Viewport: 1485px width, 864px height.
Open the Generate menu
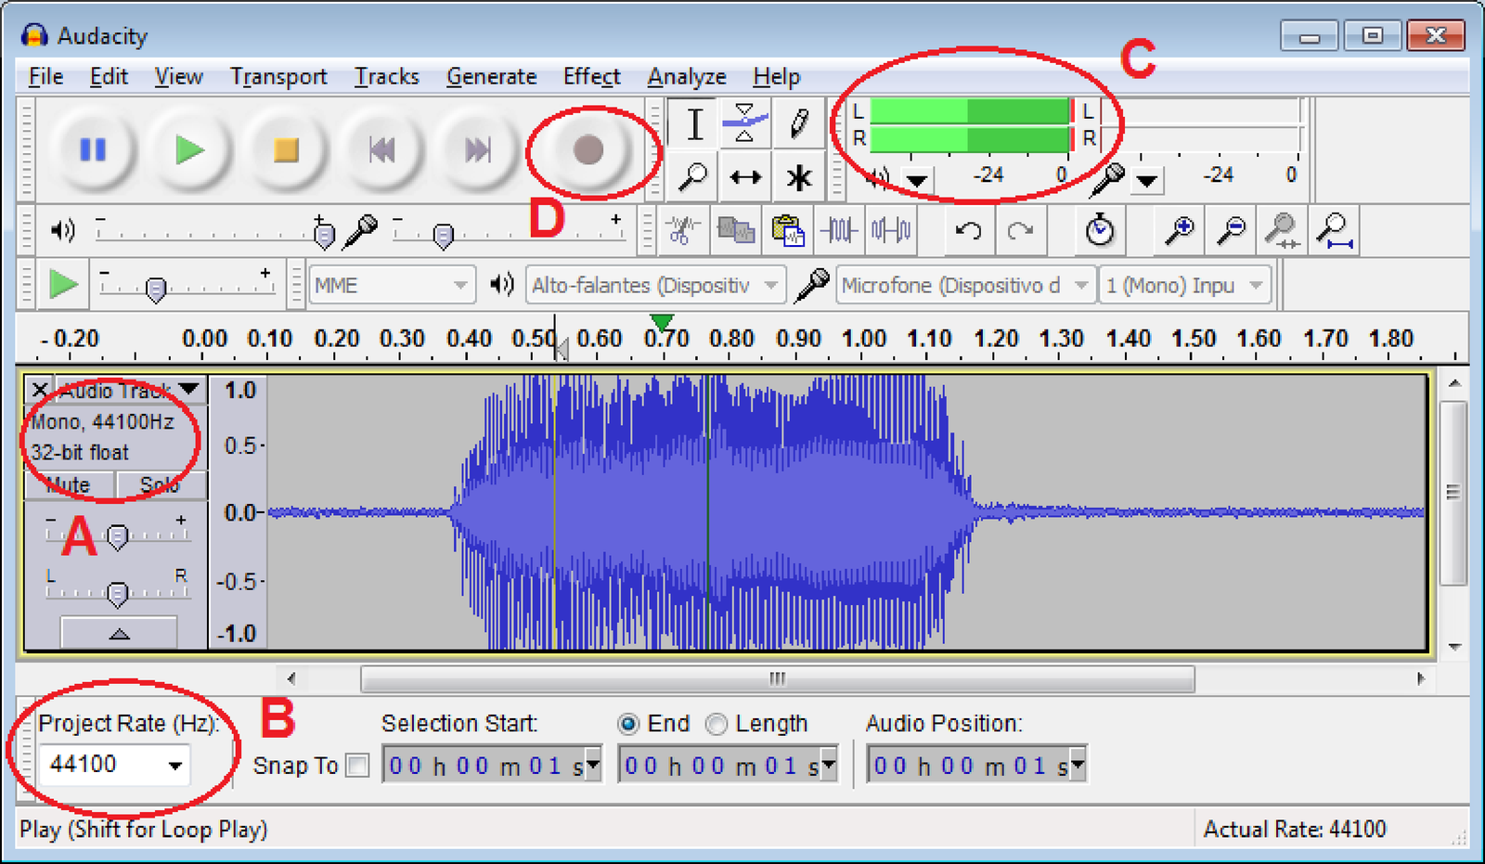point(491,77)
